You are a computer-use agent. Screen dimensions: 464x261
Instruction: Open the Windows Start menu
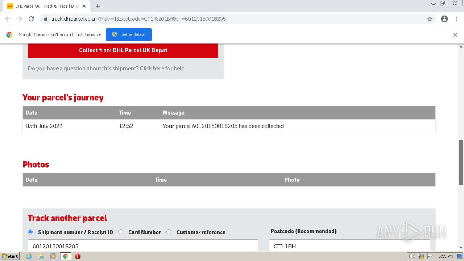click(10, 256)
